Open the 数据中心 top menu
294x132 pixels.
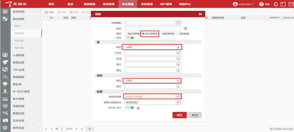tap(185, 4)
